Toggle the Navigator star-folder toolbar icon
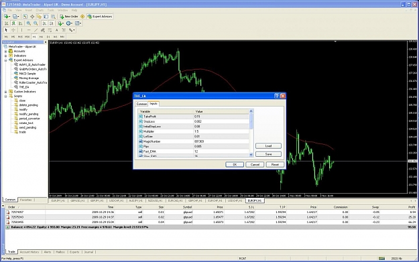Image resolution: width=419 pixels, height=262 pixels. [x=39, y=17]
